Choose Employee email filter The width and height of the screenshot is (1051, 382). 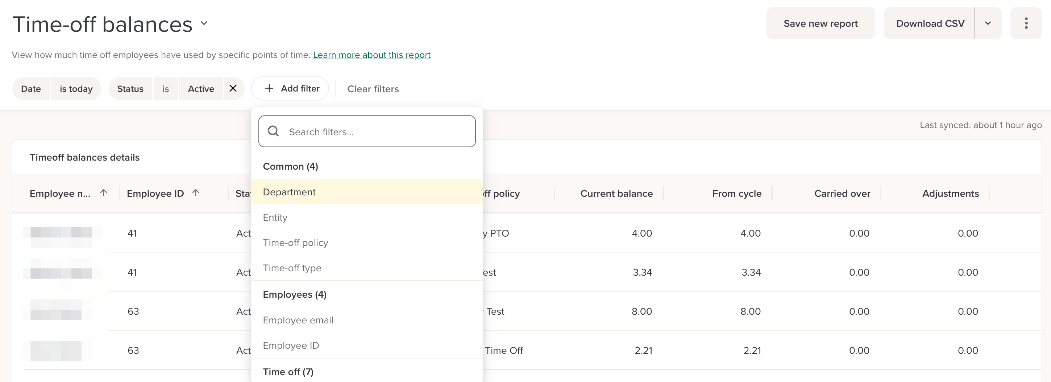tap(298, 320)
